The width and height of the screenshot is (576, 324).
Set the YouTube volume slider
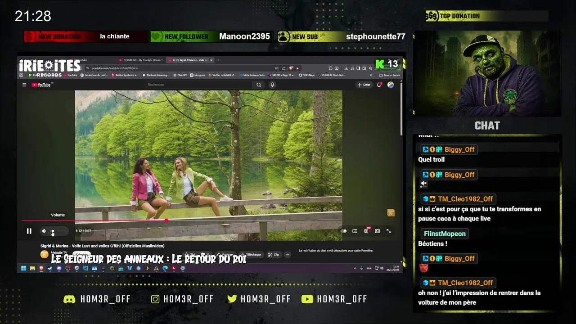click(58, 231)
